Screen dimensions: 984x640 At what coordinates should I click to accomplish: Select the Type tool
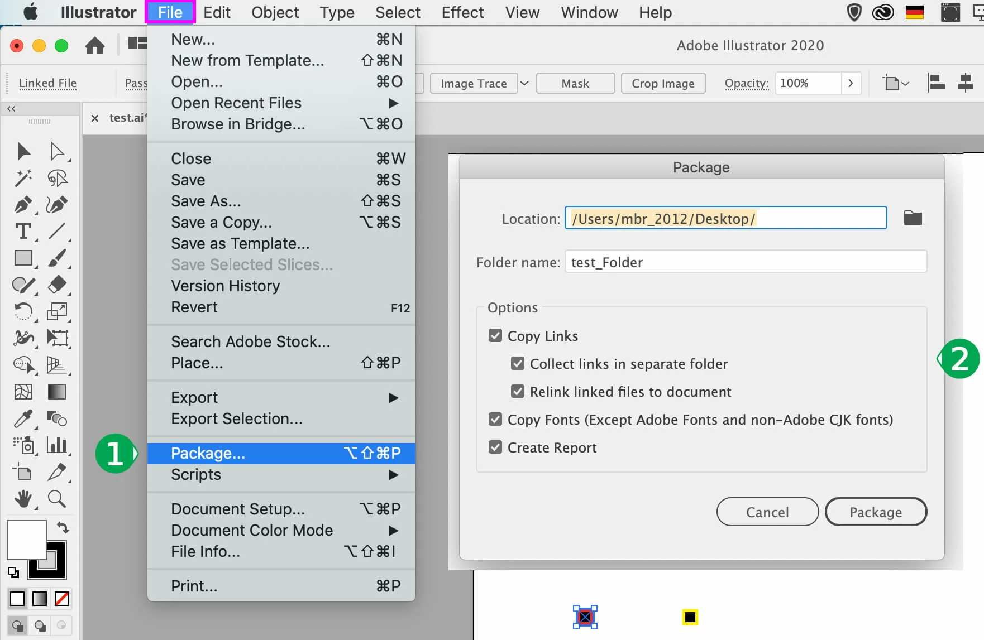23,231
